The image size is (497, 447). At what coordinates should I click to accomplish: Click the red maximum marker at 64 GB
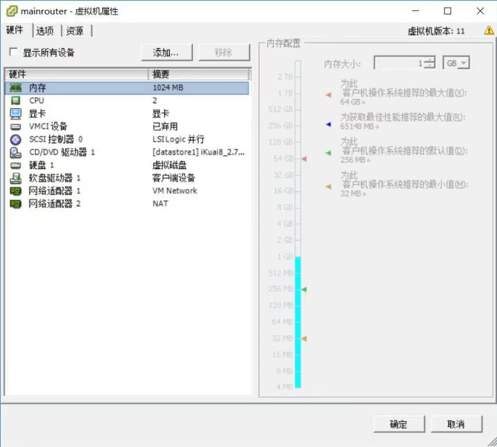click(304, 159)
